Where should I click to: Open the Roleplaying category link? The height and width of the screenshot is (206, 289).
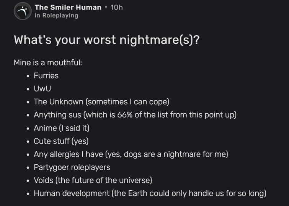coord(60,16)
